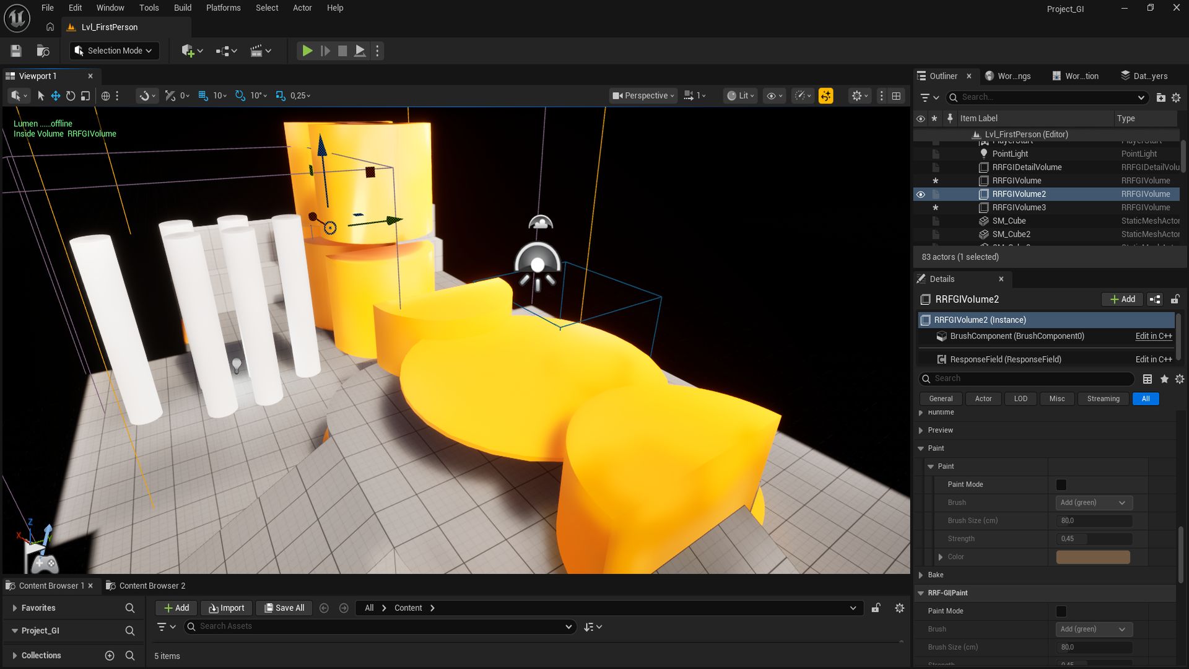Viewport: 1189px width, 669px height.
Task: Click the Eject from player button
Action: point(360,51)
